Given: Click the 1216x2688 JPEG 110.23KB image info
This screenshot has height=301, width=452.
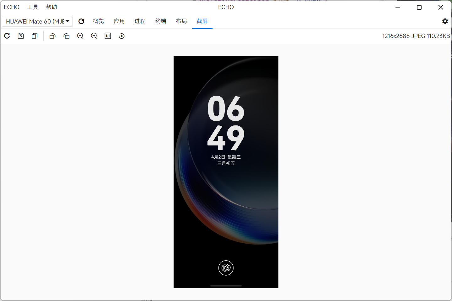Looking at the screenshot, I should (416, 36).
